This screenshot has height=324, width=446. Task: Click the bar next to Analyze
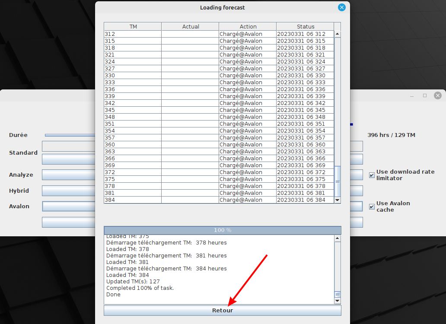click(x=68, y=175)
